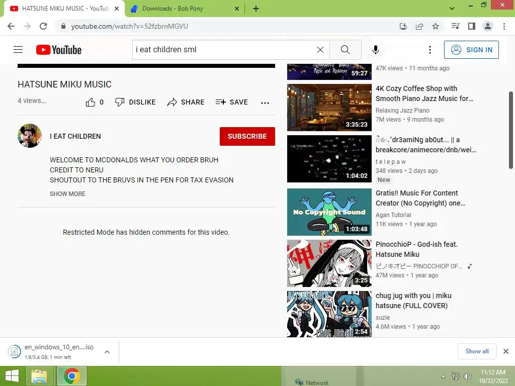Click Show all downloads
515x386 pixels.
click(x=477, y=351)
